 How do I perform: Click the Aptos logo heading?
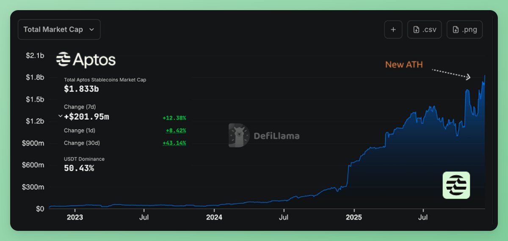pos(86,60)
